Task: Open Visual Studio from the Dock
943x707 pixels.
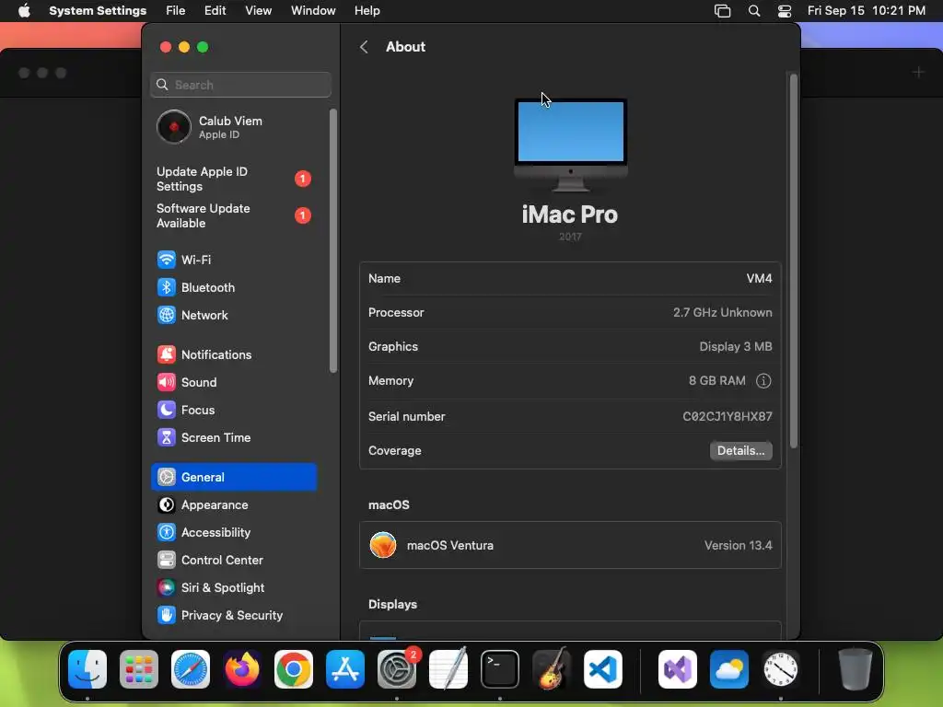Action: 678,669
